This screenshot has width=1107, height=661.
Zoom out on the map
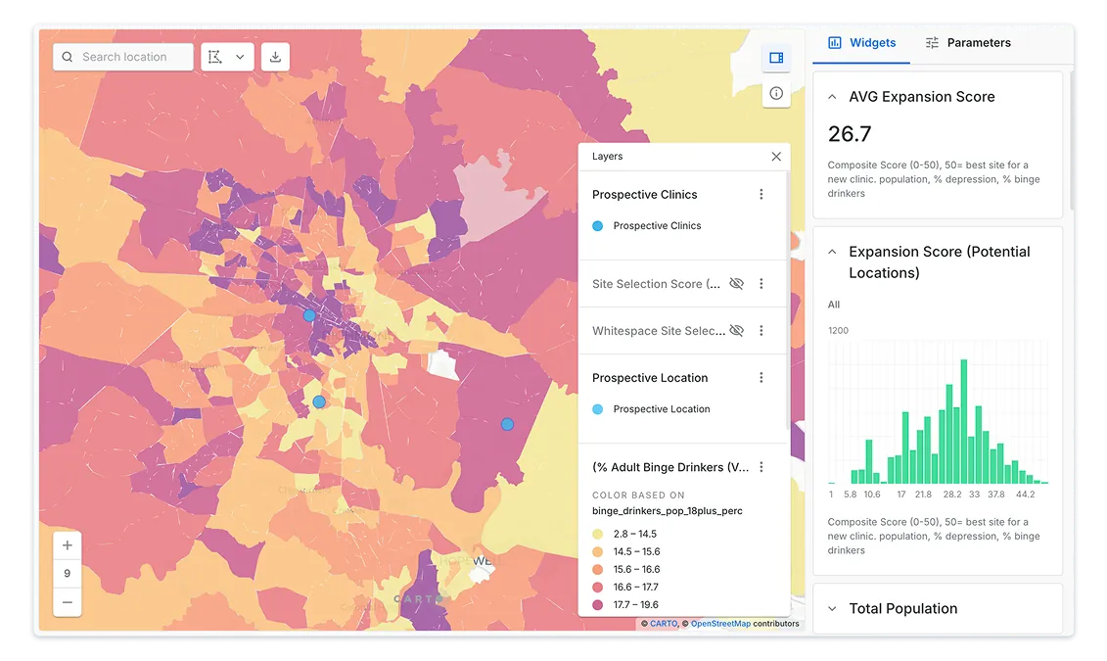click(x=68, y=602)
